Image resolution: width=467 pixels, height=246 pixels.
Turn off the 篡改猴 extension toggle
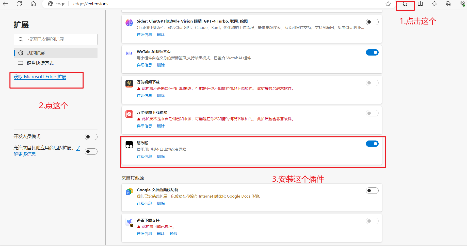pyautogui.click(x=372, y=144)
